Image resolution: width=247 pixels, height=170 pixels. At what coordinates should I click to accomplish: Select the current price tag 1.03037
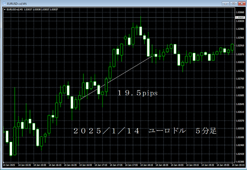[240, 18]
